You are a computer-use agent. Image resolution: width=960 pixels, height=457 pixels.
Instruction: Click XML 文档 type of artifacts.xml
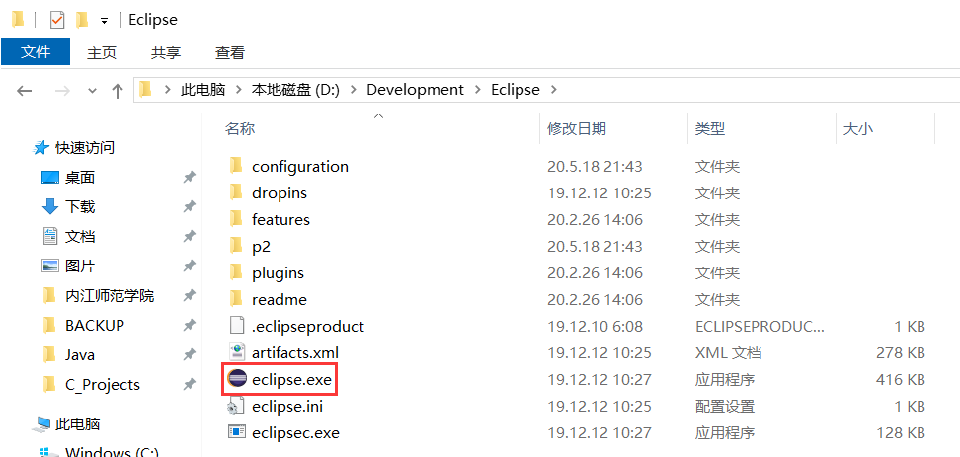(728, 353)
